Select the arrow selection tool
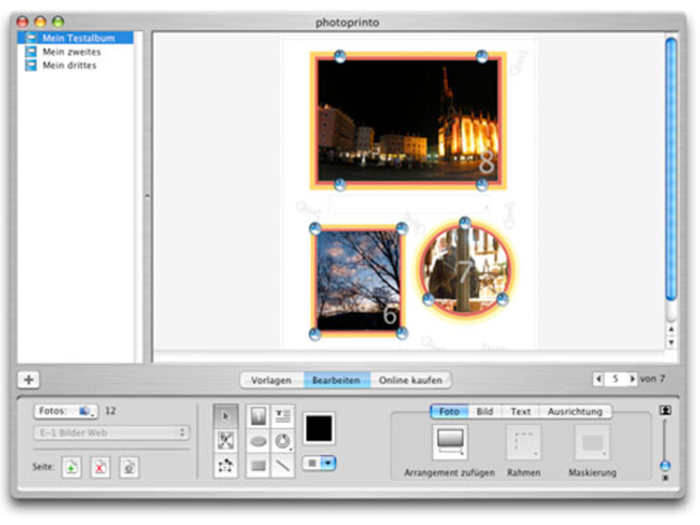700x525 pixels. click(x=225, y=417)
